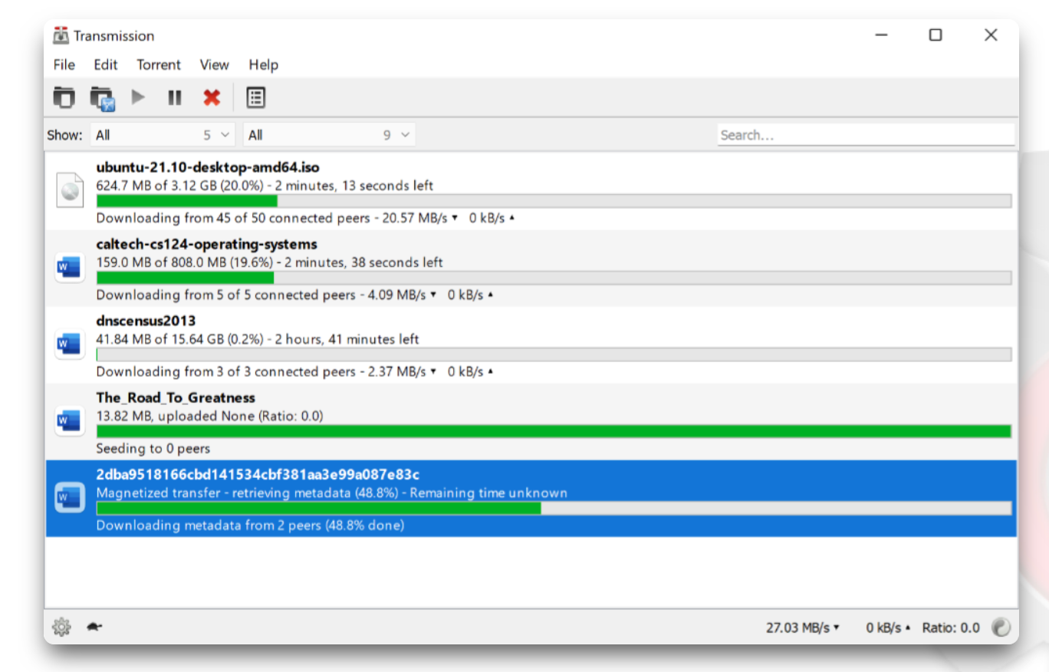Open the second All filter dropdown showing 9
This screenshot has width=1049, height=672.
[329, 135]
